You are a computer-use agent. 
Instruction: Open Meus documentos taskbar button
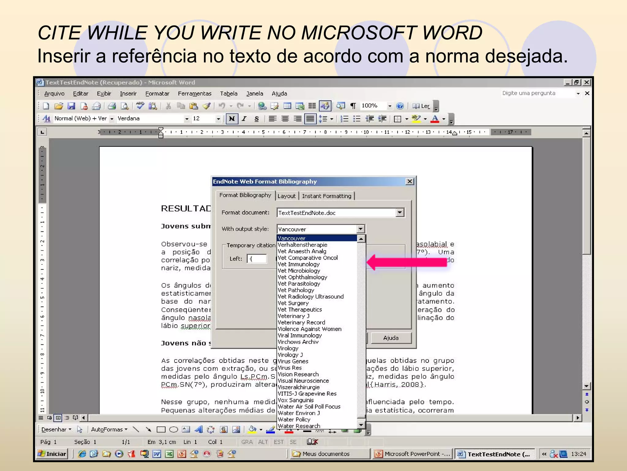click(x=330, y=454)
